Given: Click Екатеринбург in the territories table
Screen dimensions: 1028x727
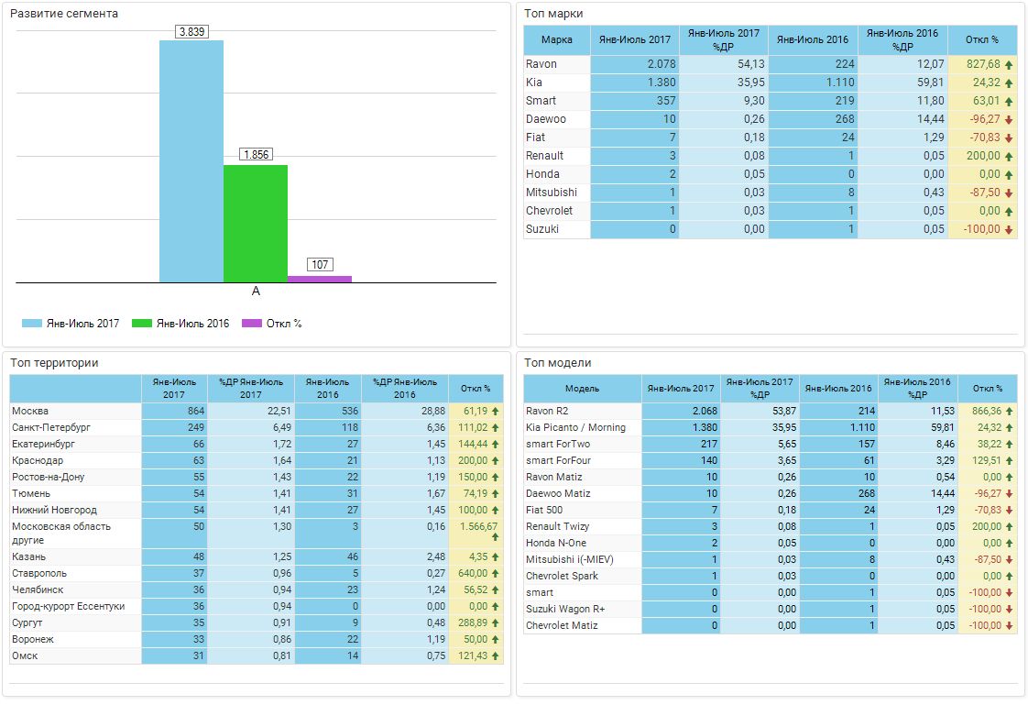Looking at the screenshot, I should point(43,445).
